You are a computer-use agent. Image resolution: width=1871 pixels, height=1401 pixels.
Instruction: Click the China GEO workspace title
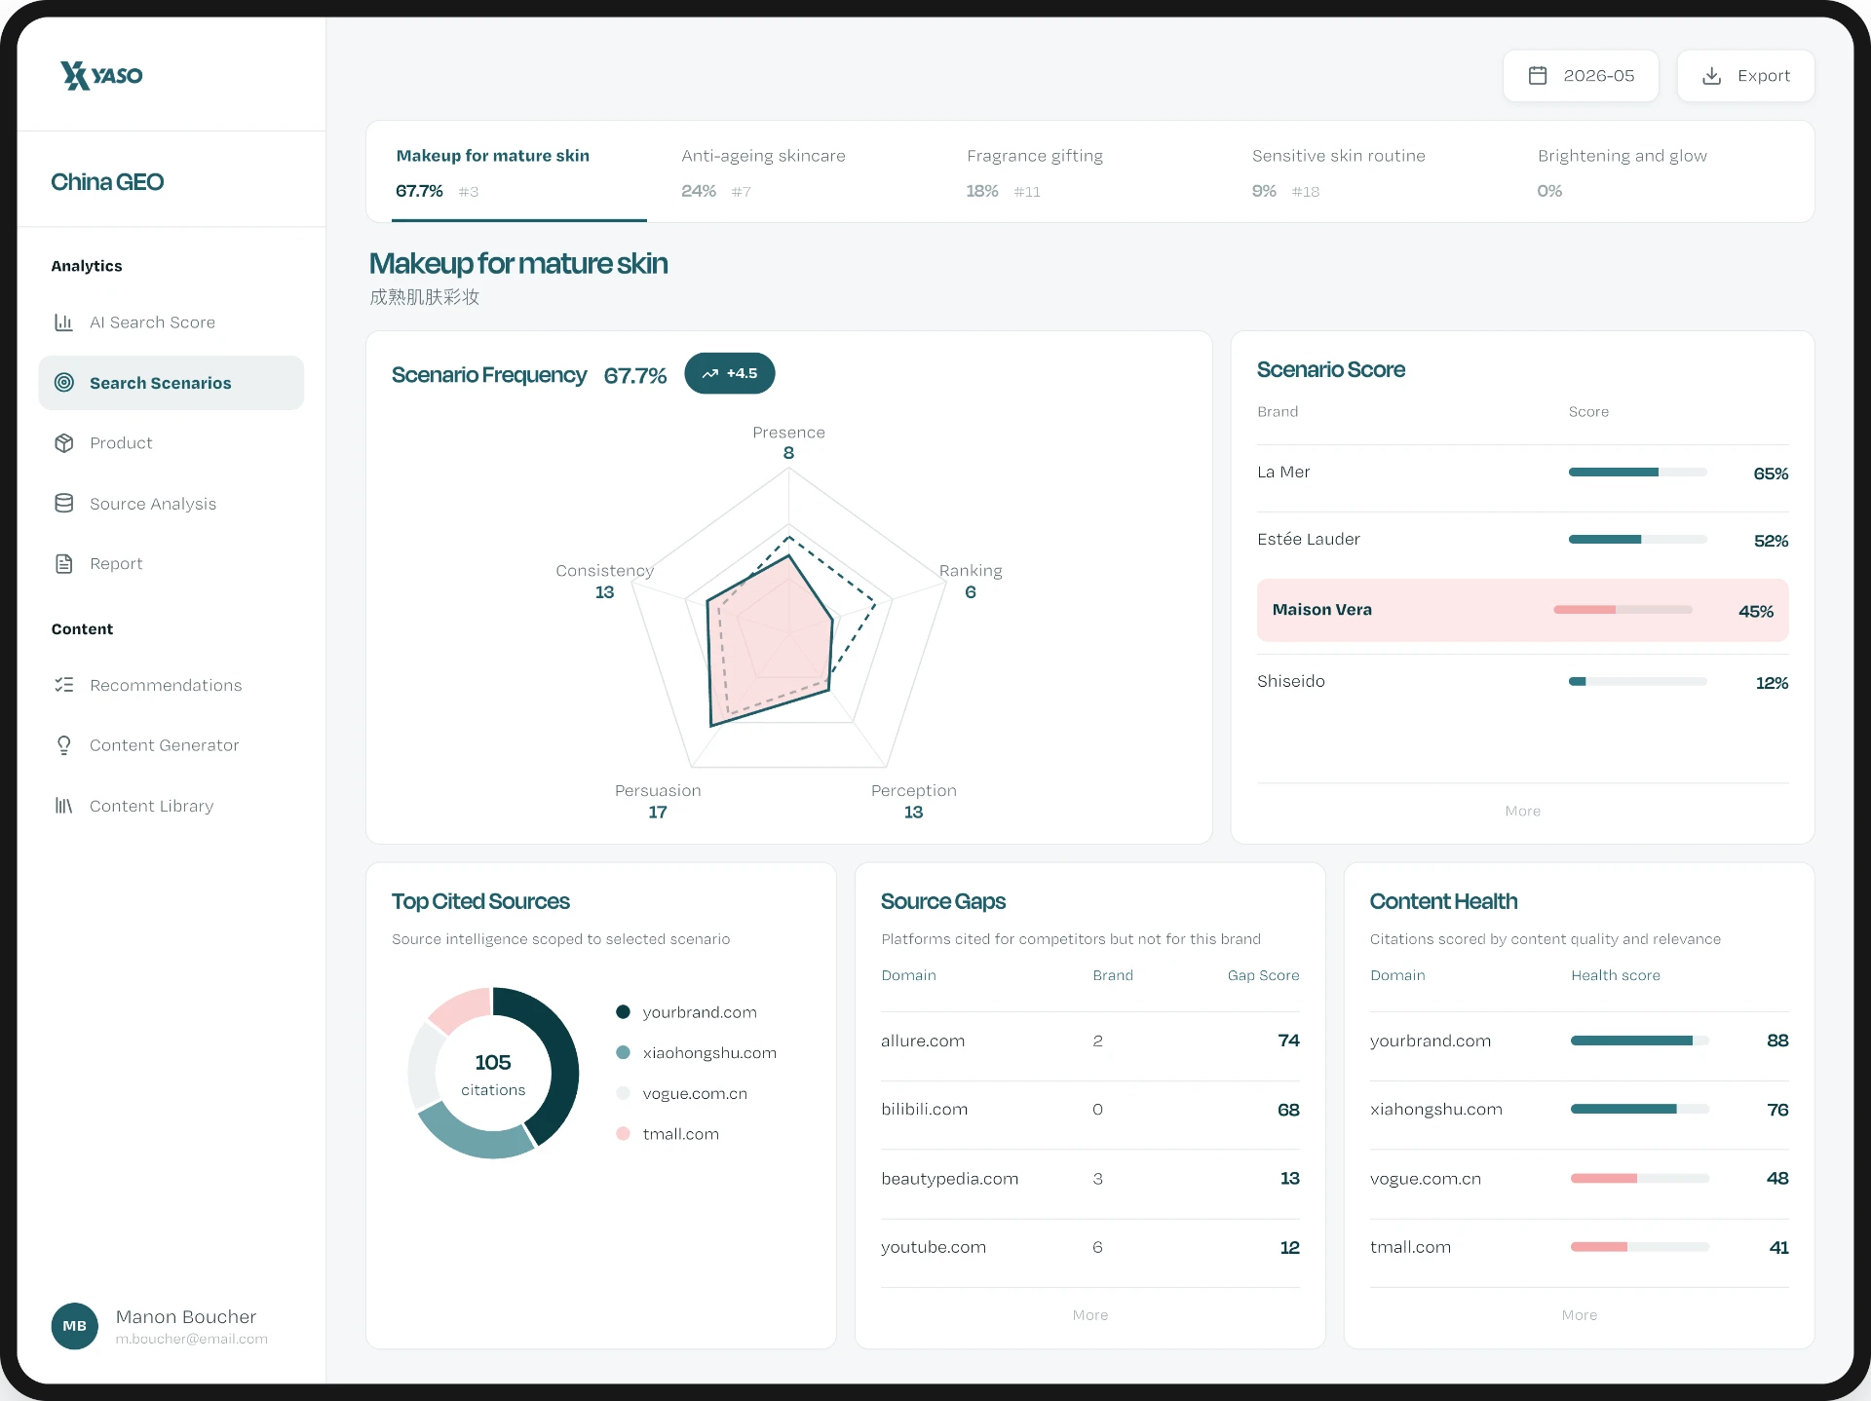pos(107,182)
